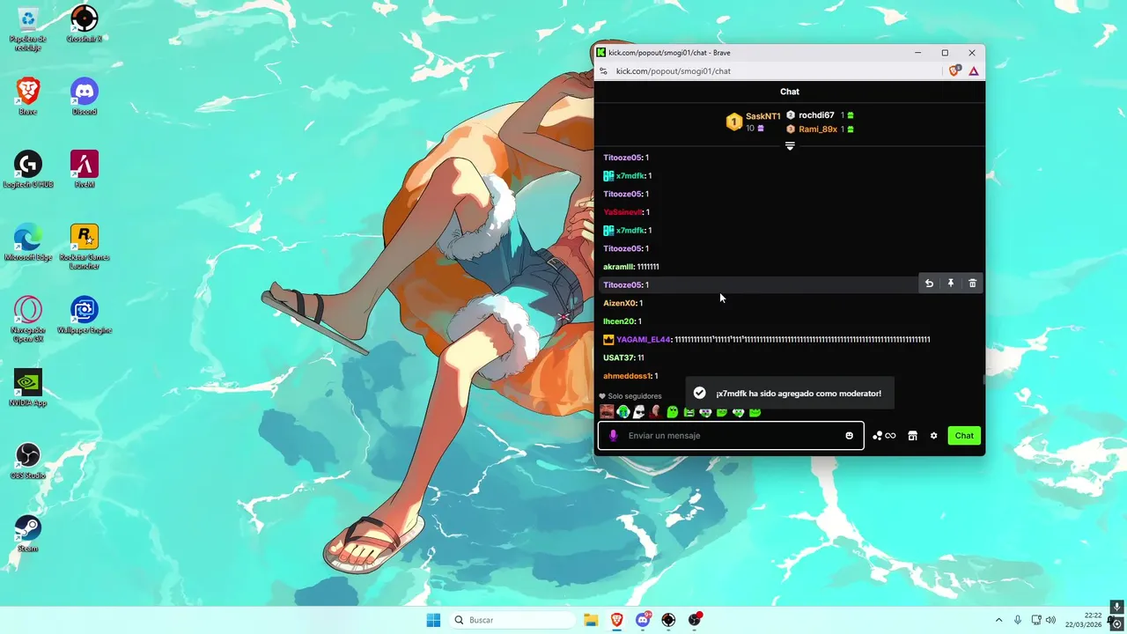1127x634 pixels.
Task: Click the Chat header title
Action: click(x=790, y=92)
